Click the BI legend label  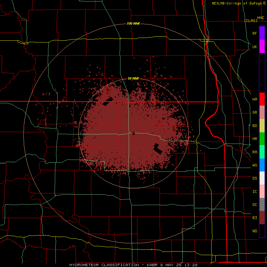[x=255, y=218]
